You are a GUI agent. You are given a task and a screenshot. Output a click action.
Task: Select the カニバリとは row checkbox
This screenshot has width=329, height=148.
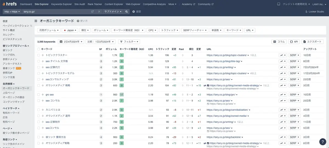click(x=39, y=110)
